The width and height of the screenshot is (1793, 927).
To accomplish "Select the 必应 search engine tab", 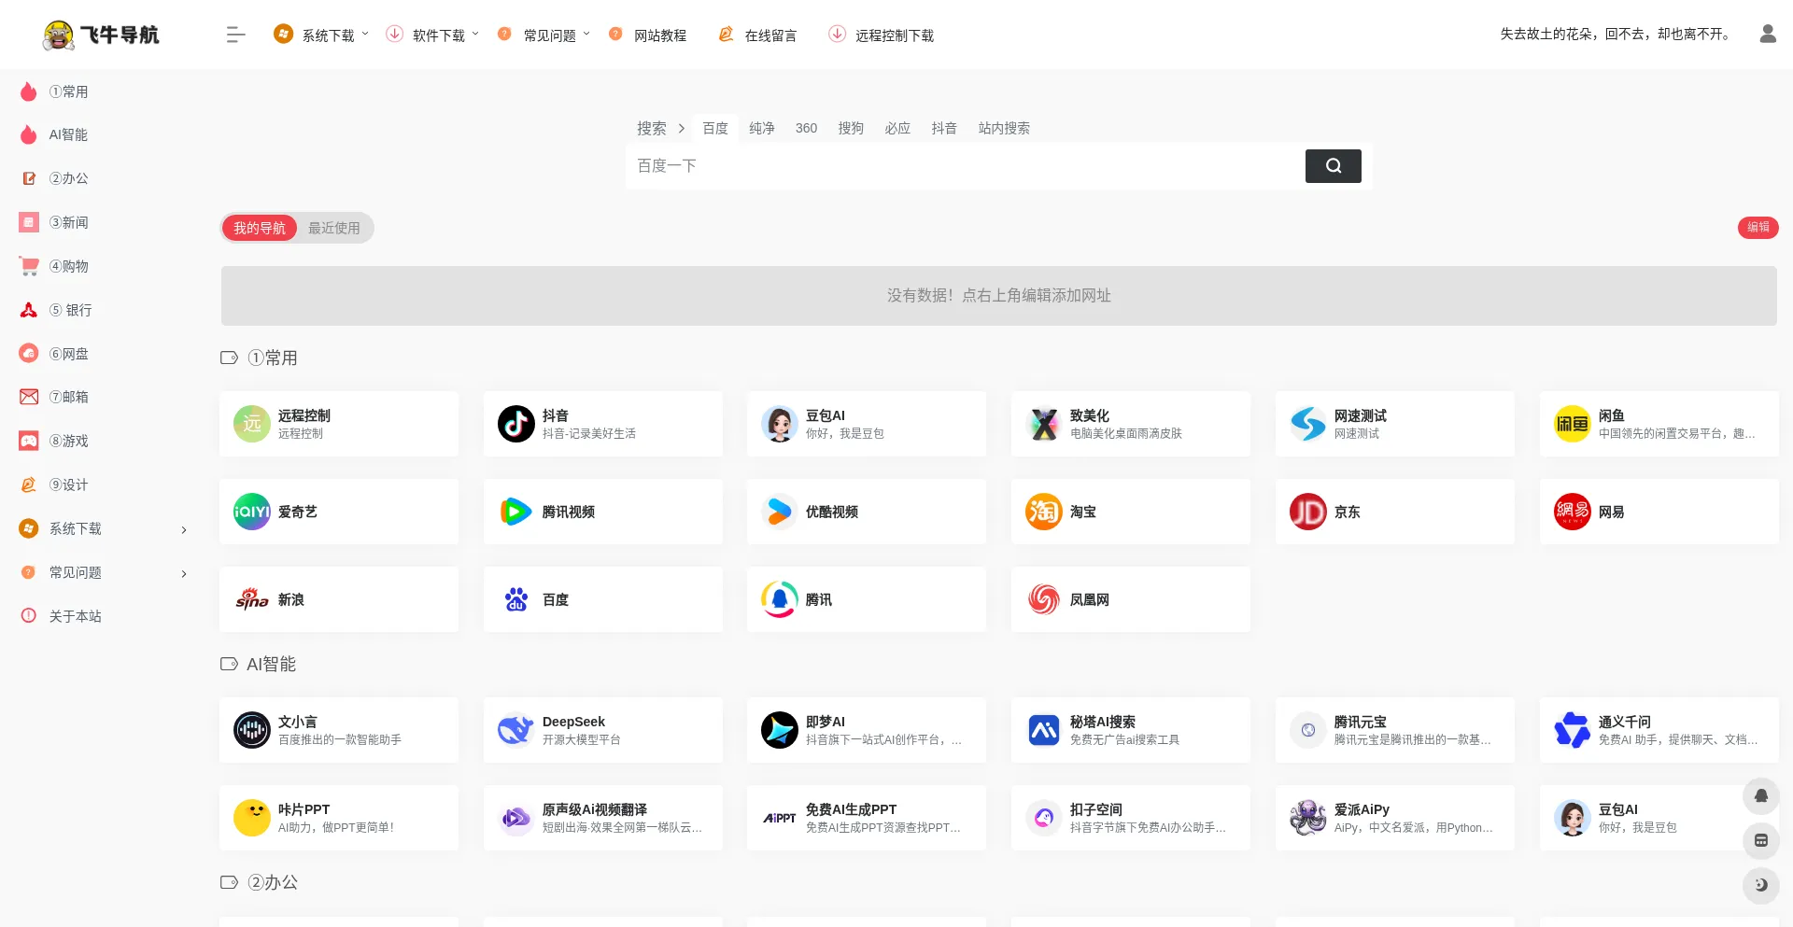I will (x=897, y=129).
